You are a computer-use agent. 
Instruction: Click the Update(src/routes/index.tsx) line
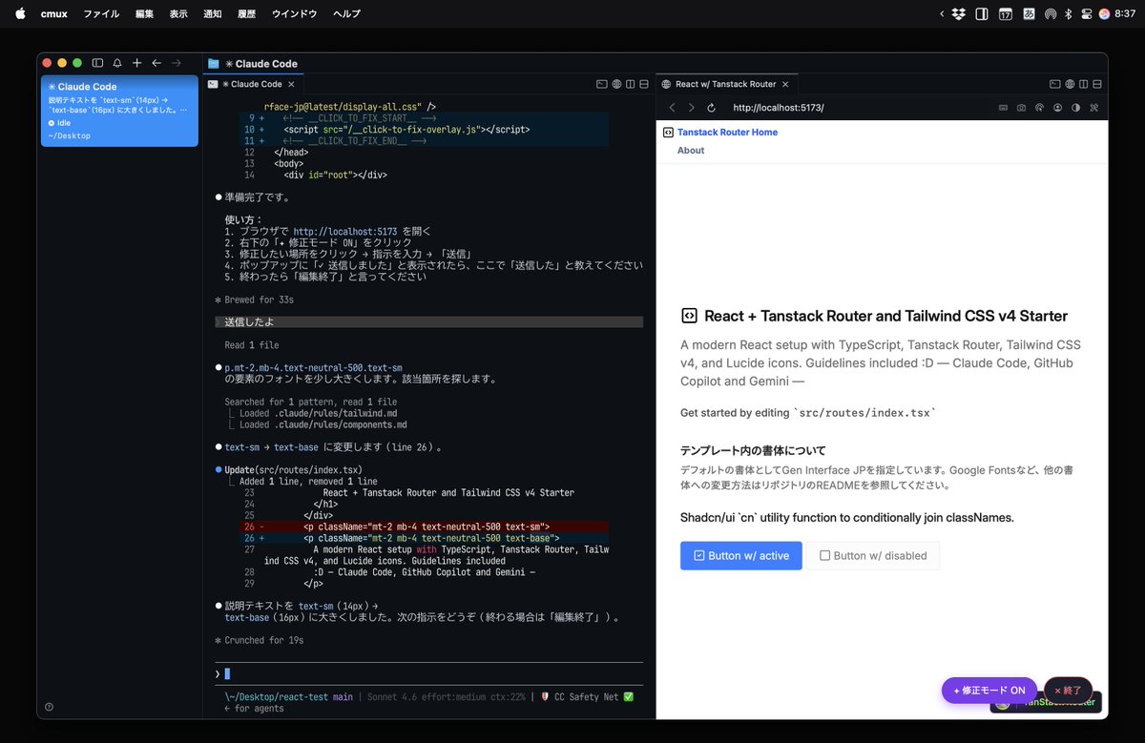point(294,470)
